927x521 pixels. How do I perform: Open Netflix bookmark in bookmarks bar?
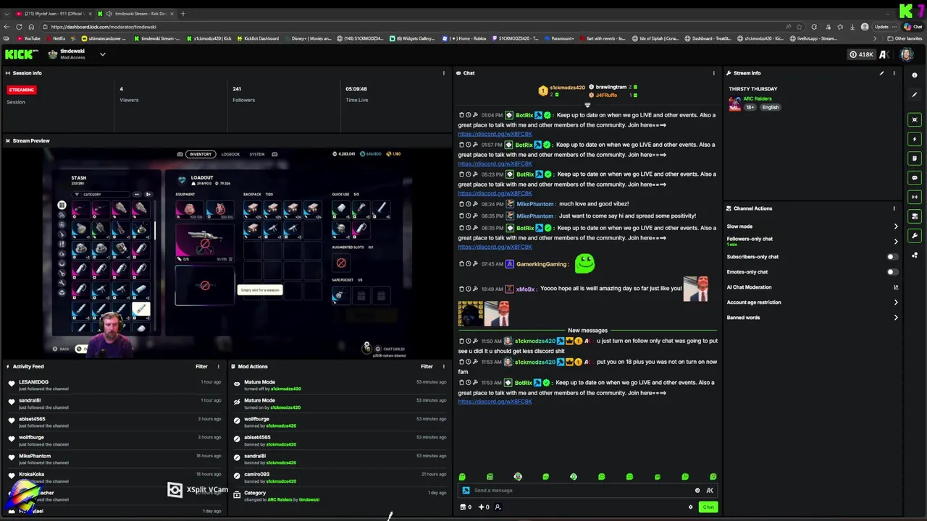[x=55, y=38]
